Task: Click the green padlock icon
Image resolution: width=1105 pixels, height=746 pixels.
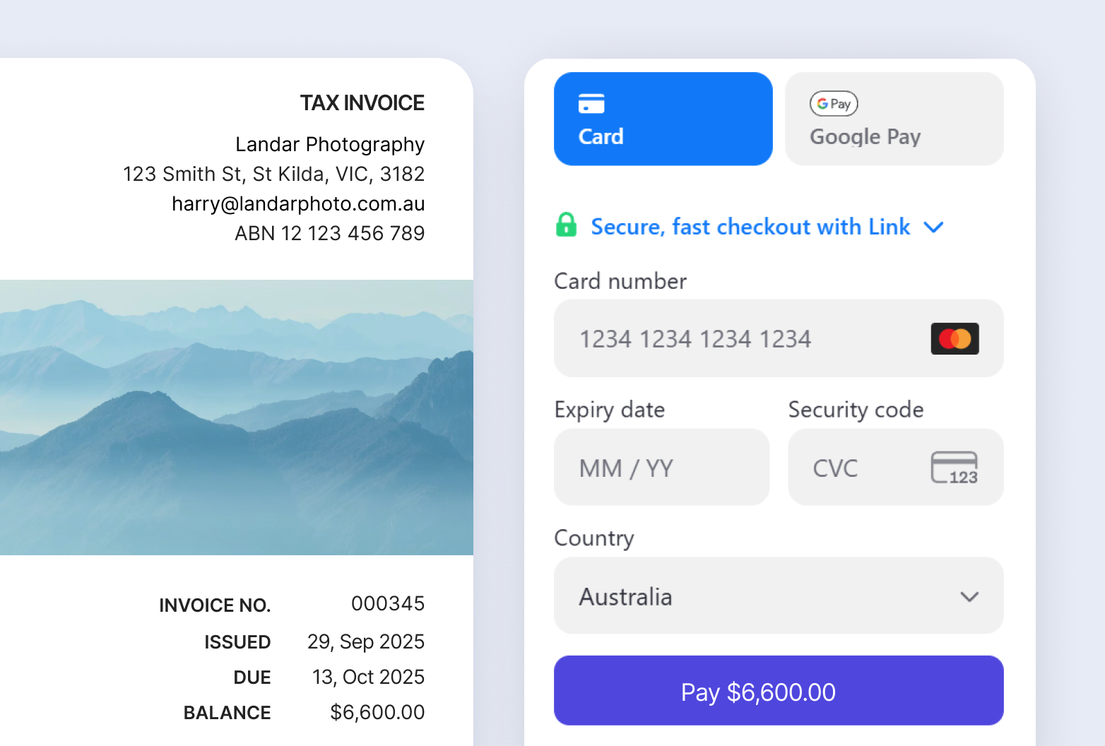Action: point(566,225)
